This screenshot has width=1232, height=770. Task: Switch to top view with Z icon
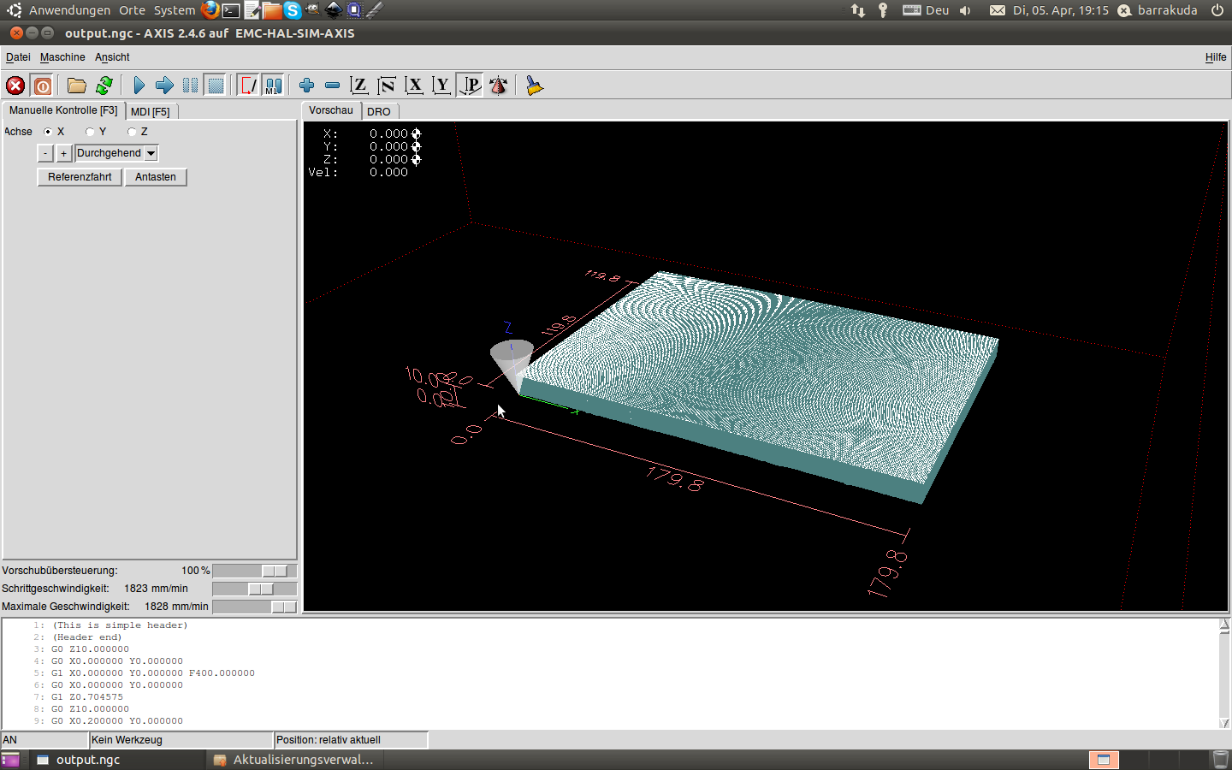pos(359,86)
